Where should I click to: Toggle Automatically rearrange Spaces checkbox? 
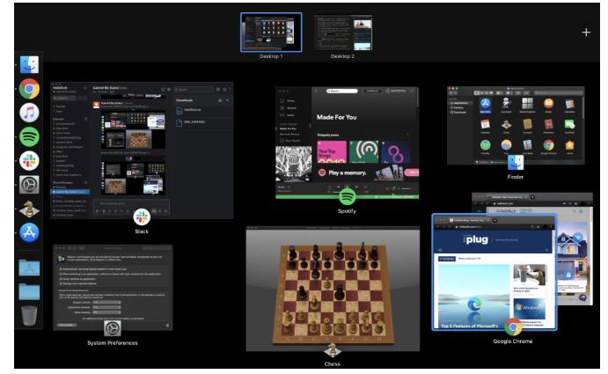coord(62,269)
